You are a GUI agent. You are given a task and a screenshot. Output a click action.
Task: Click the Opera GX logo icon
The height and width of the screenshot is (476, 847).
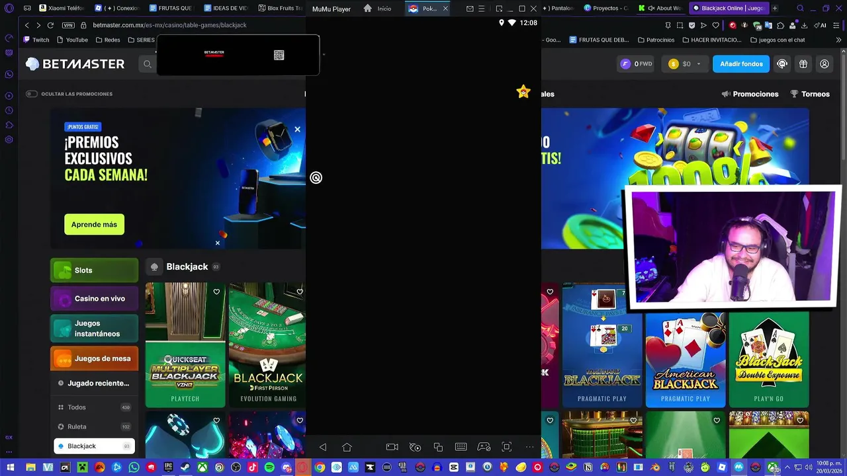(9, 9)
